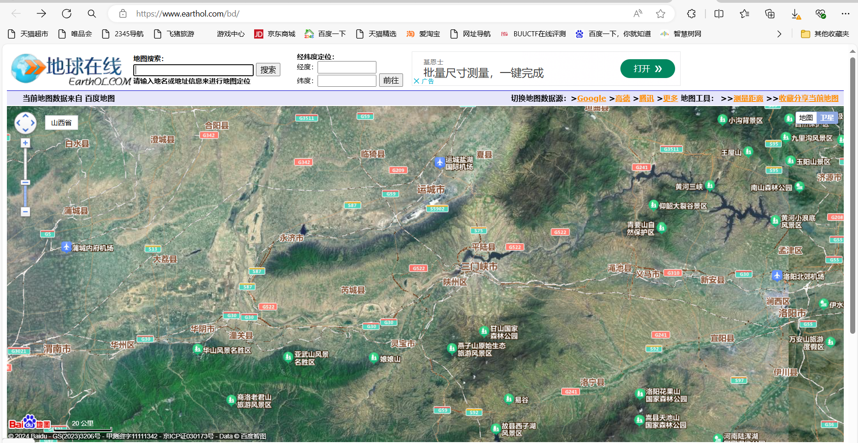Open the 唯品会 bookmark
The image size is (858, 443).
(75, 34)
